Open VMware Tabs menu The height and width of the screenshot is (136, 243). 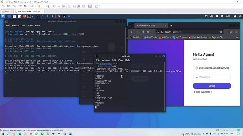tap(25, 6)
